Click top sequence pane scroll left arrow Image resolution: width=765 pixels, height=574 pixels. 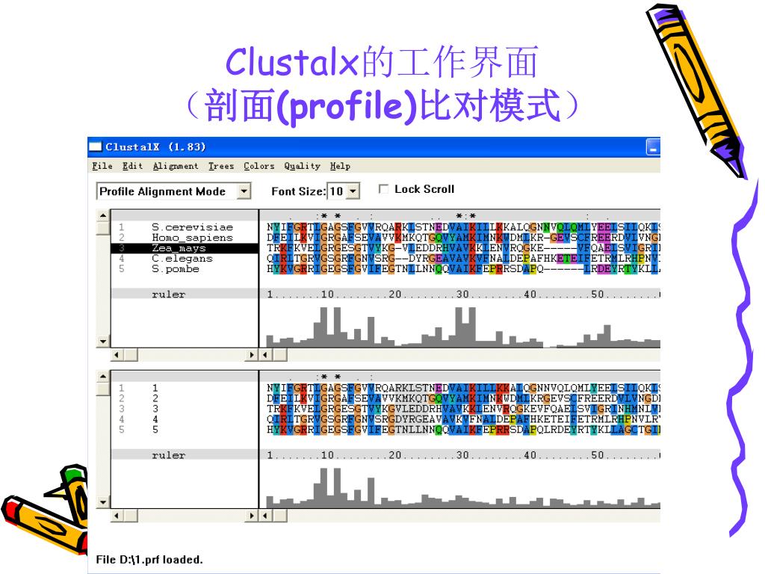click(x=265, y=355)
